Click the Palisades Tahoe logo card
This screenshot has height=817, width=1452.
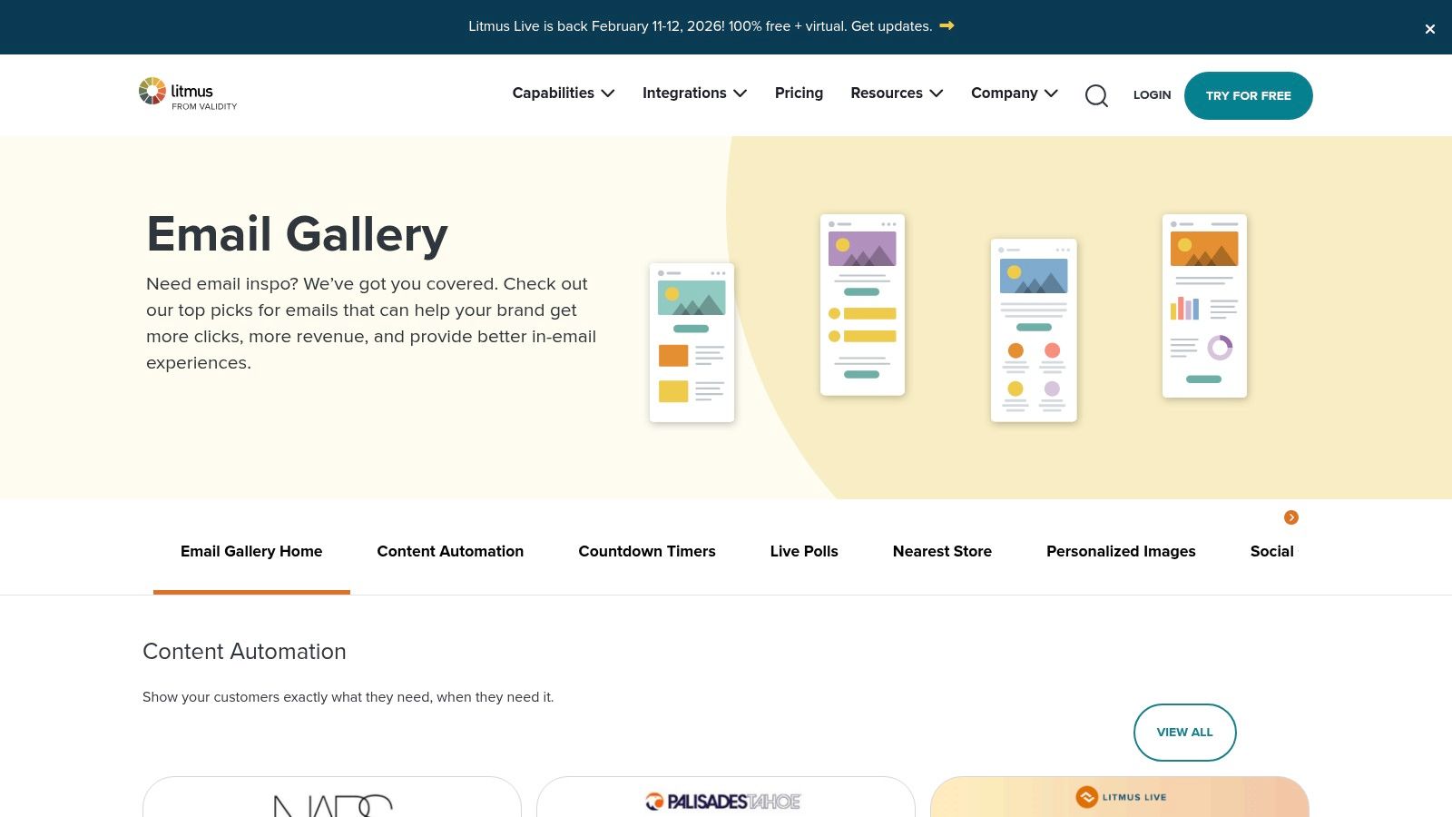725,802
